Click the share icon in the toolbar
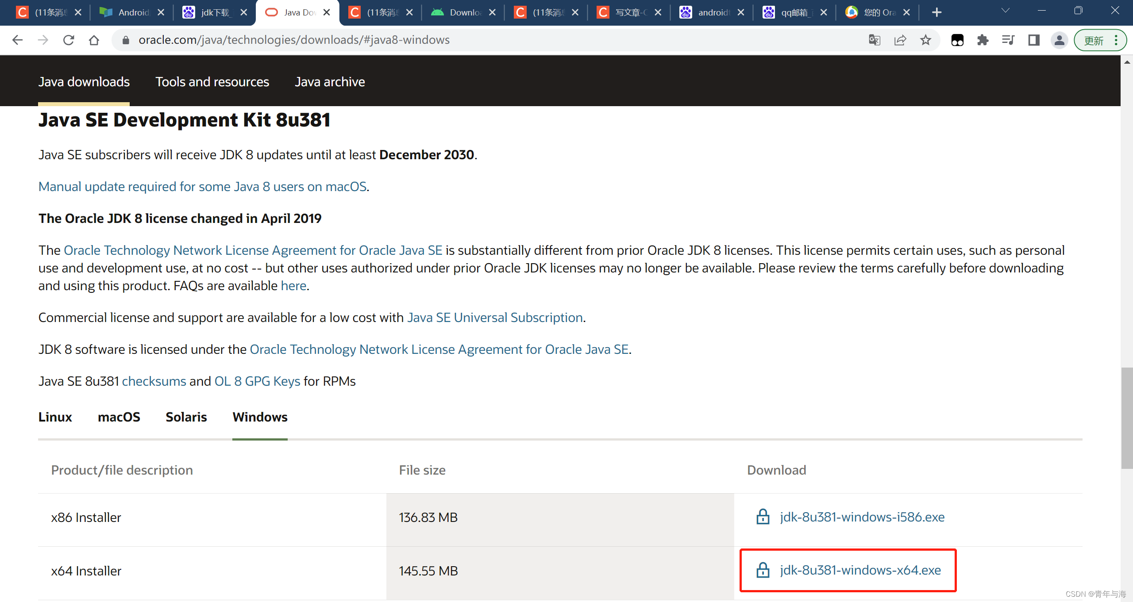This screenshot has width=1133, height=602. [x=900, y=40]
